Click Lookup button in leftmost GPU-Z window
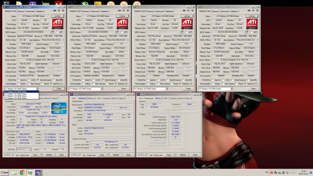 coord(58,16)
